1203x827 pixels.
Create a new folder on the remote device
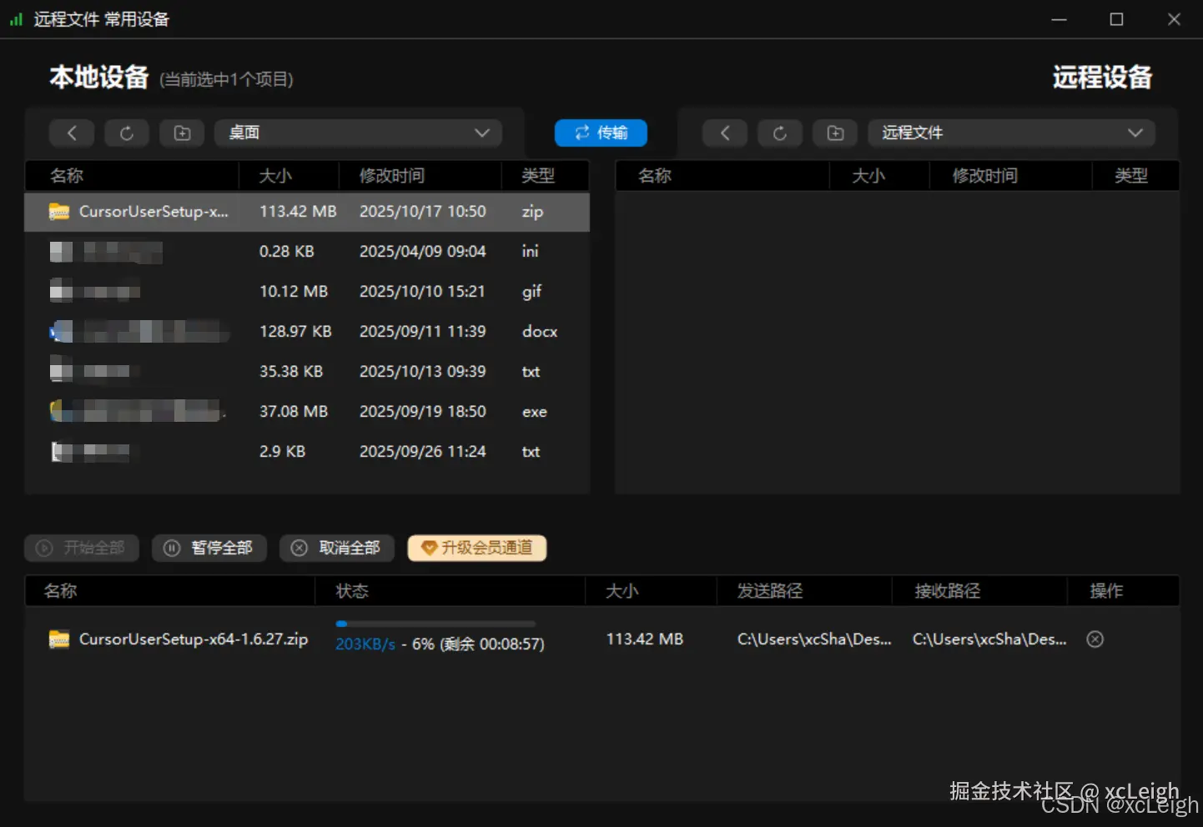point(835,133)
